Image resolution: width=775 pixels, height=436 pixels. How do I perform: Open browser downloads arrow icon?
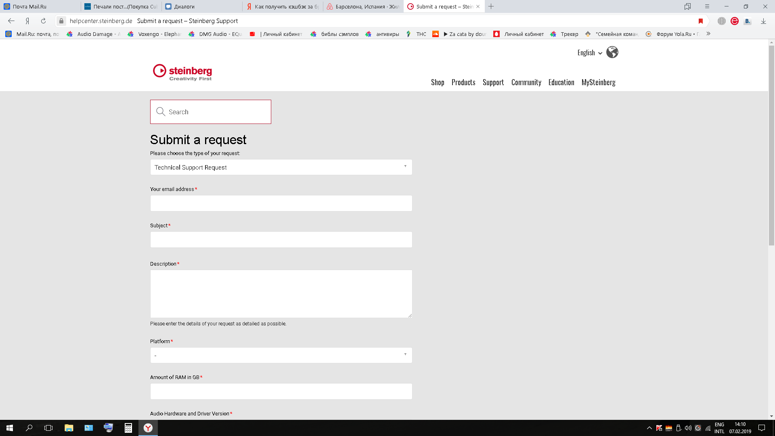pos(763,21)
